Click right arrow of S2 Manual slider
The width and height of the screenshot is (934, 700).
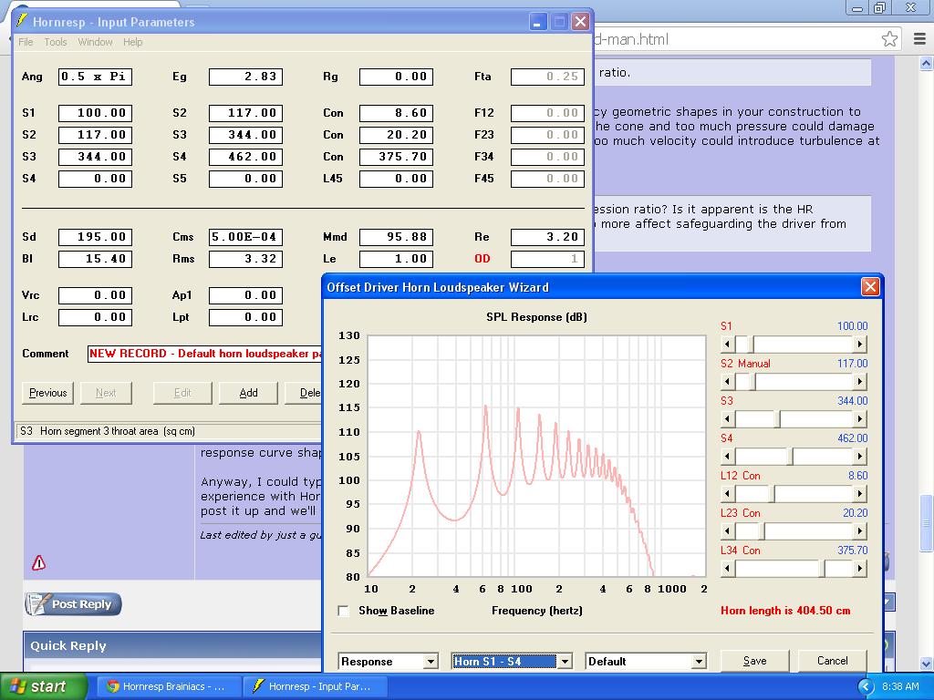tap(859, 382)
